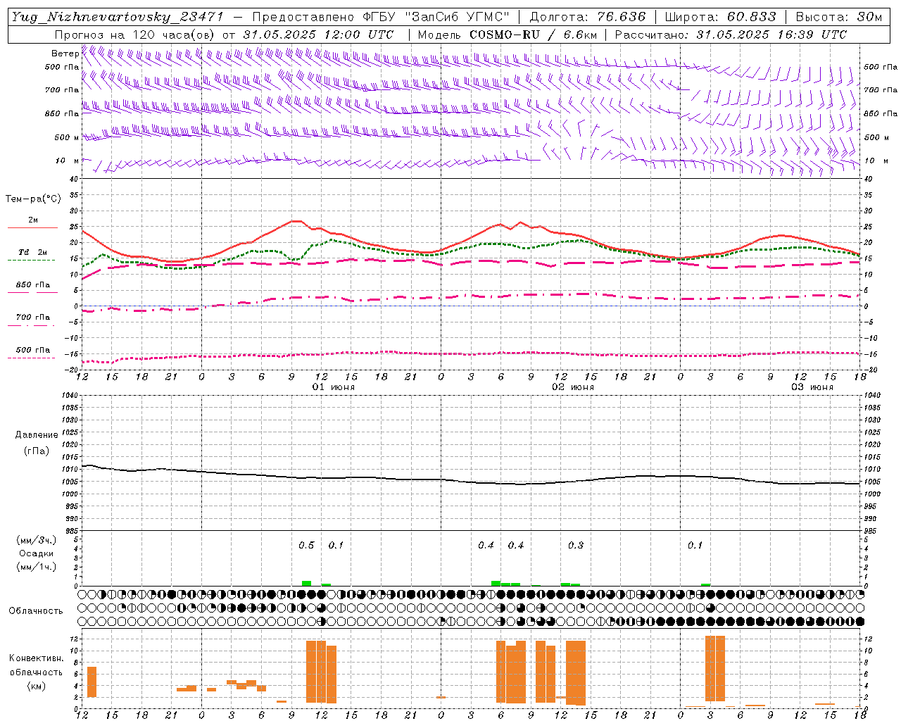Image resolution: width=901 pixels, height=721 pixels.
Task: Click the 03 июня date label
Action: (x=812, y=387)
